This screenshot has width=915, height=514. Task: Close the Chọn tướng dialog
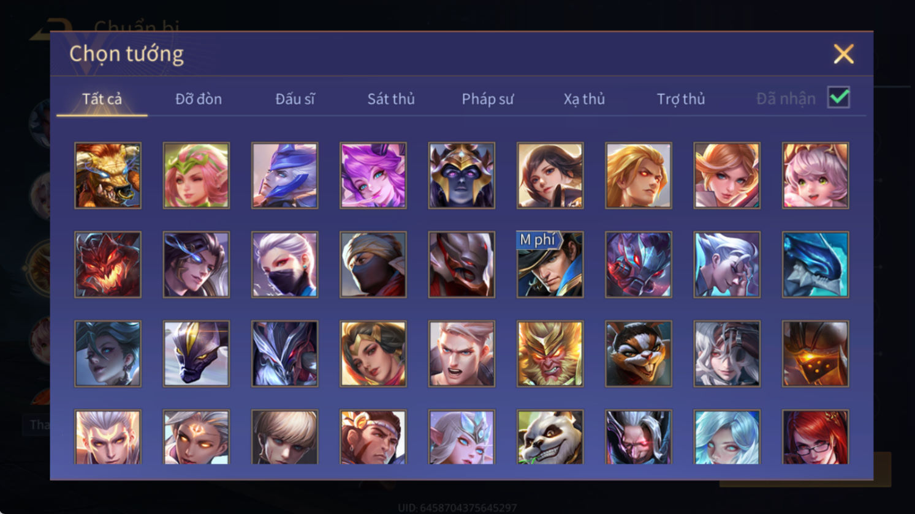(x=843, y=54)
